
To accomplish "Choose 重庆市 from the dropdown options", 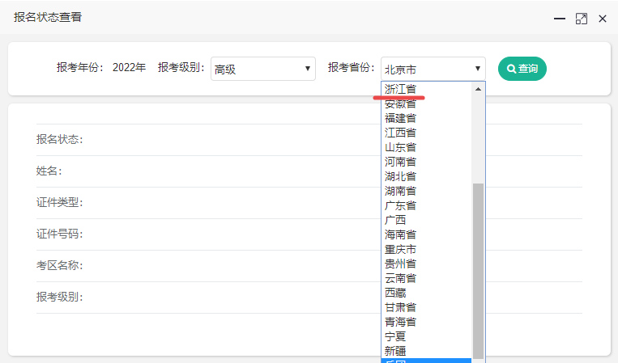I will pos(401,249).
